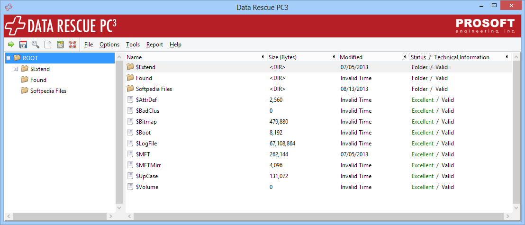Click Excellent / Valid status for $AttrDef
This screenshot has width=525, height=225.
(433, 100)
